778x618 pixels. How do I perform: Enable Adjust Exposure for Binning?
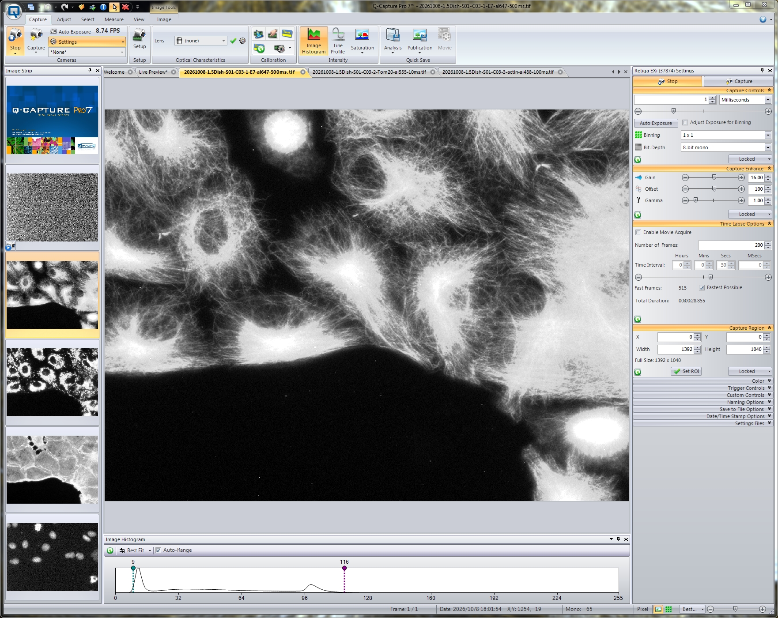[x=685, y=123]
